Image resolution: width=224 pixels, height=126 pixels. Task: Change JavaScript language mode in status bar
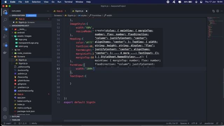[x=209, y=123]
